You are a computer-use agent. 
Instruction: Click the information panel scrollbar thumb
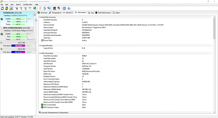[214, 29]
